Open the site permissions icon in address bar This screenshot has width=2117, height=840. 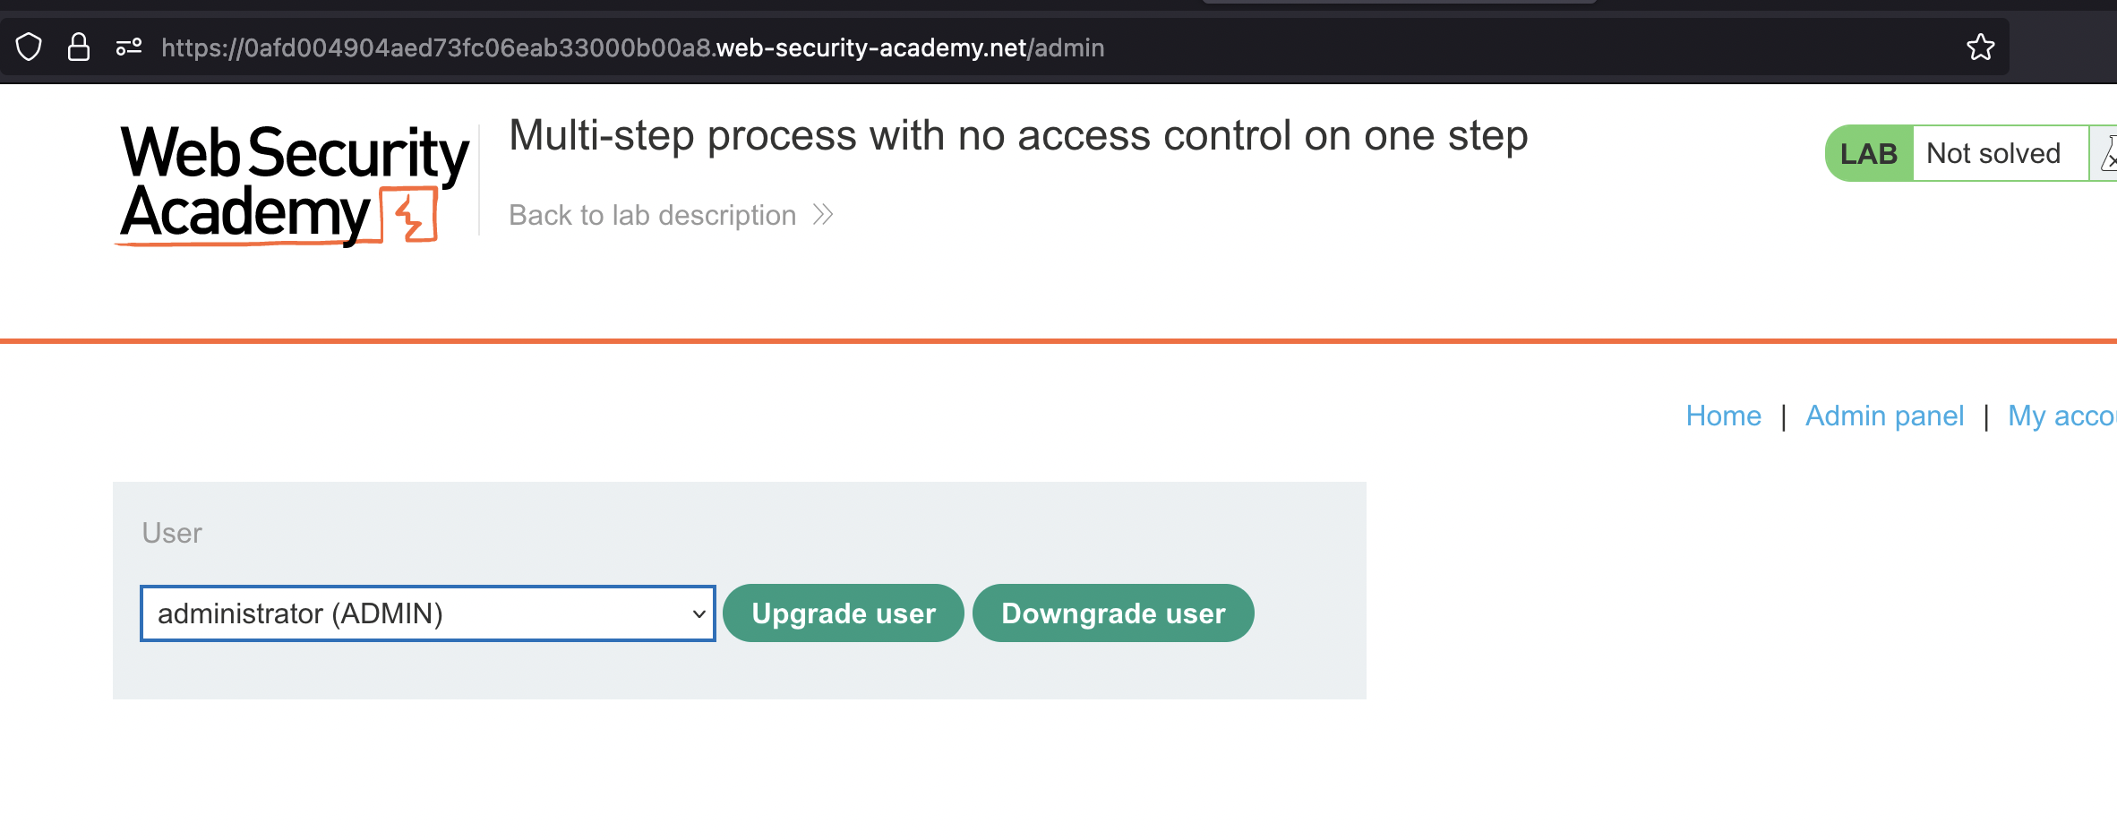(x=129, y=47)
